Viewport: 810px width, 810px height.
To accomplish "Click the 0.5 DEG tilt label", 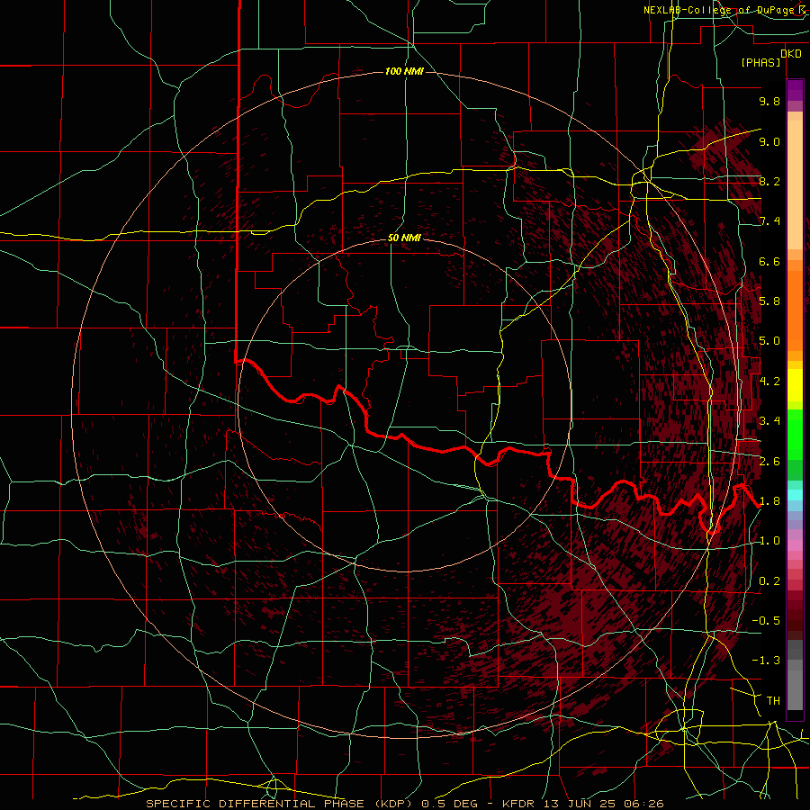I will (451, 804).
